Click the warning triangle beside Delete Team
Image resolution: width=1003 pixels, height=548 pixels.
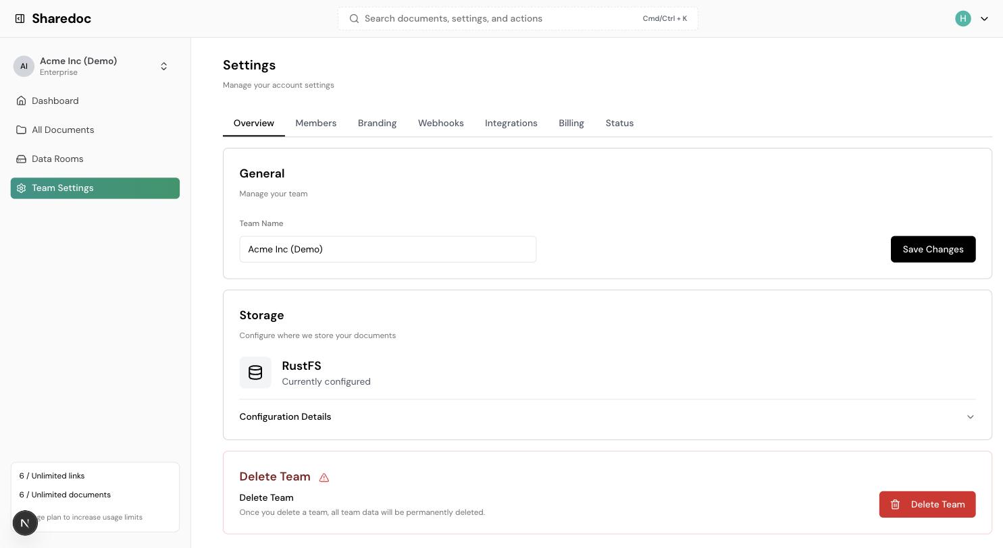[x=324, y=478]
